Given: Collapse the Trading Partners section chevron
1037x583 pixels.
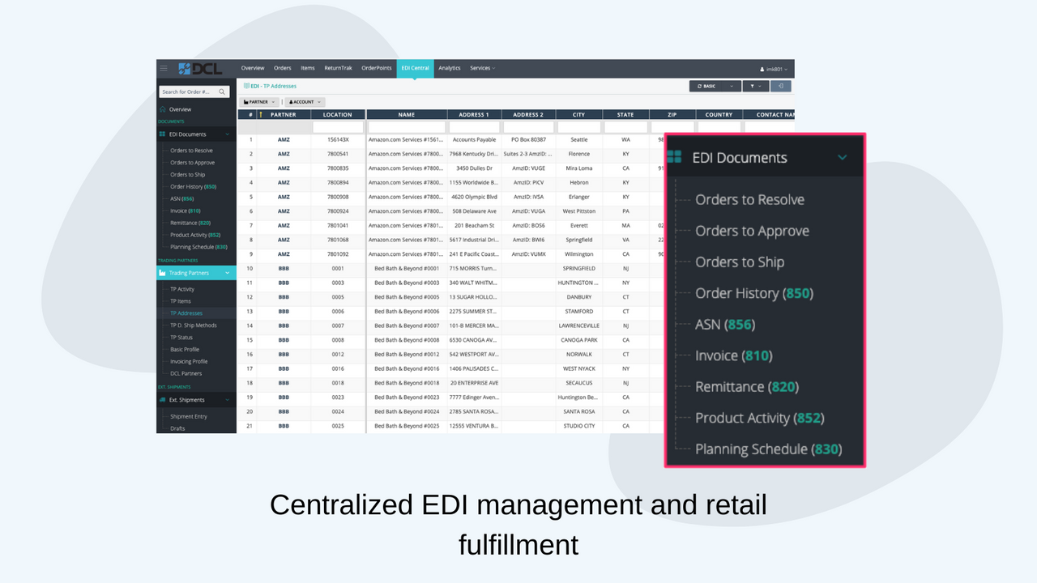Looking at the screenshot, I should click(228, 273).
